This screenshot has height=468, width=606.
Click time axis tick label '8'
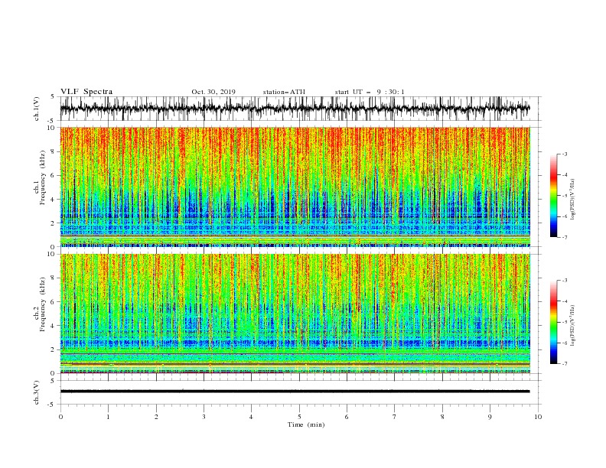442,417
